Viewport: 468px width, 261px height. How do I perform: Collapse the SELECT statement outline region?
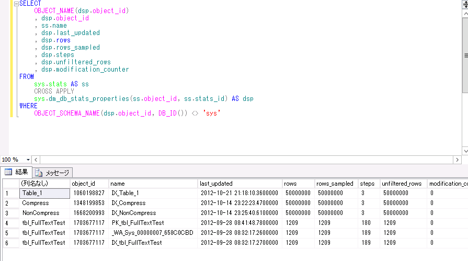pyautogui.click(x=16, y=4)
